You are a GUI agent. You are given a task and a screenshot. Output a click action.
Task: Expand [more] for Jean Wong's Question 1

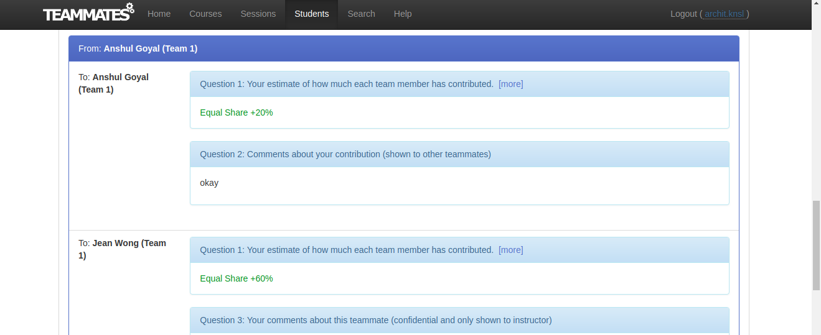(511, 250)
